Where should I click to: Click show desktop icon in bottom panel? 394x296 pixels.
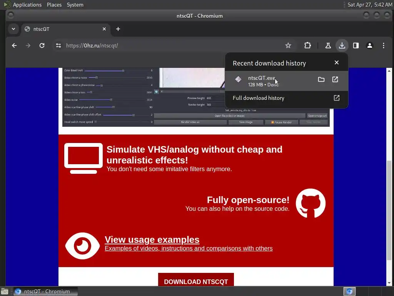5,291
